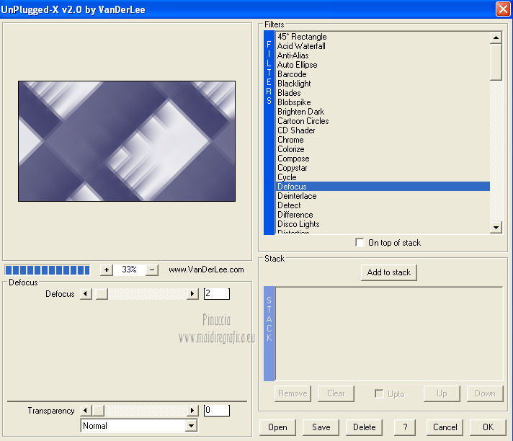This screenshot has width=513, height=441.
Task: Select the highlighted Defocus filter
Action: coord(383,187)
